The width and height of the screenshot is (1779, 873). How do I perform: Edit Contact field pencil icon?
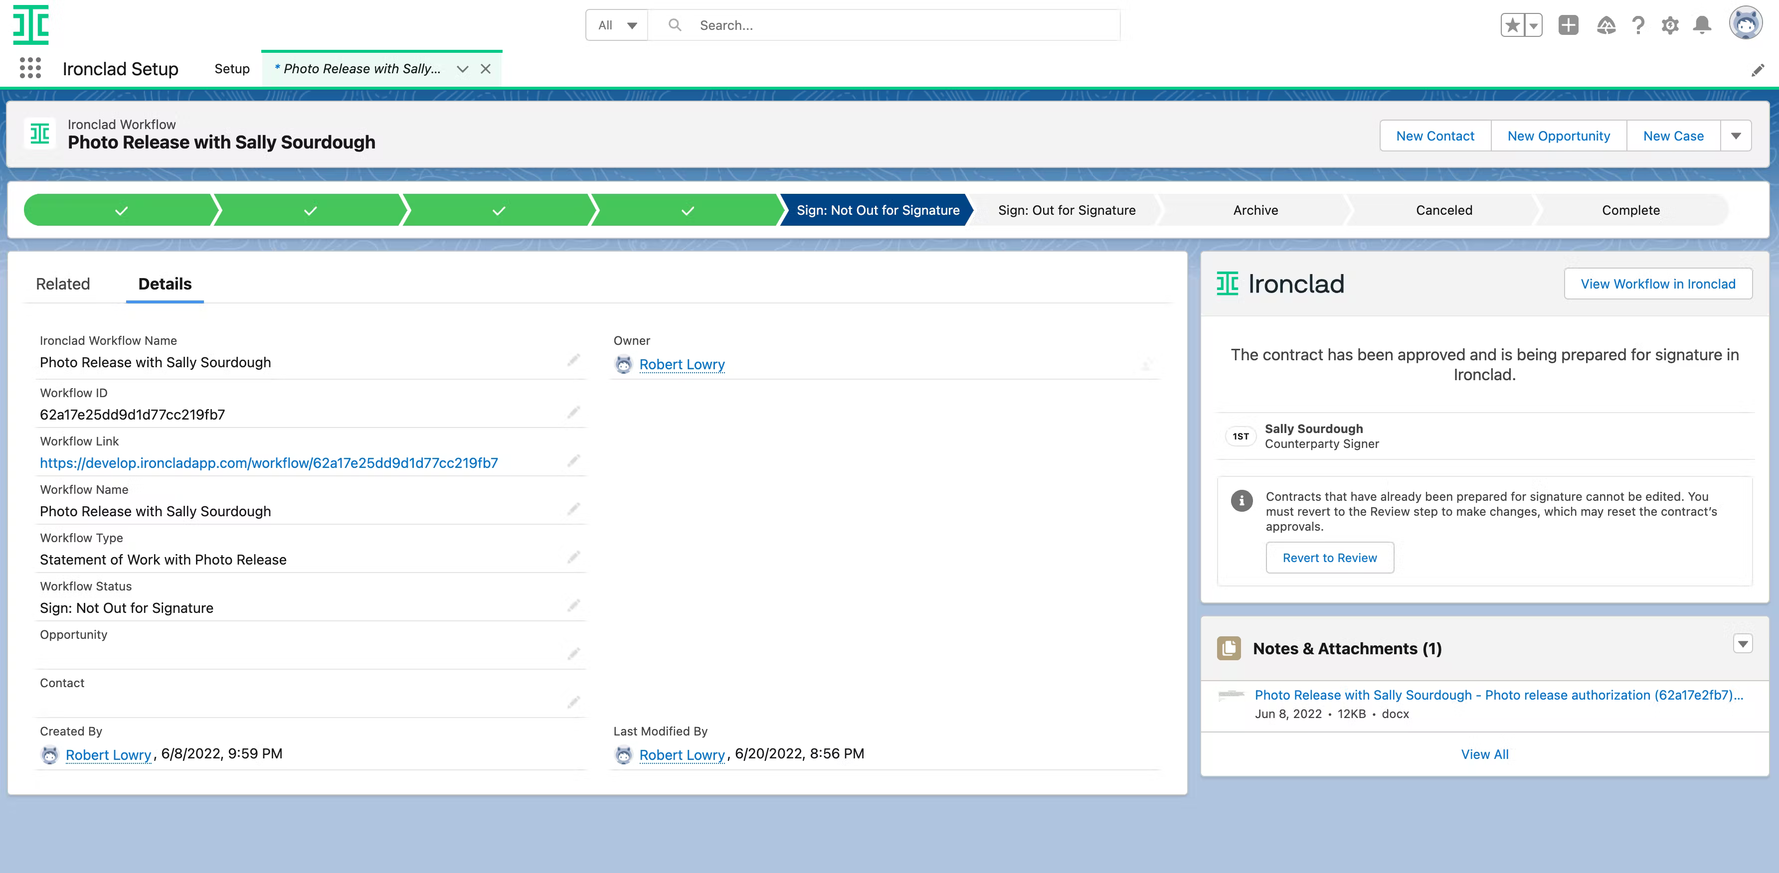(x=573, y=703)
